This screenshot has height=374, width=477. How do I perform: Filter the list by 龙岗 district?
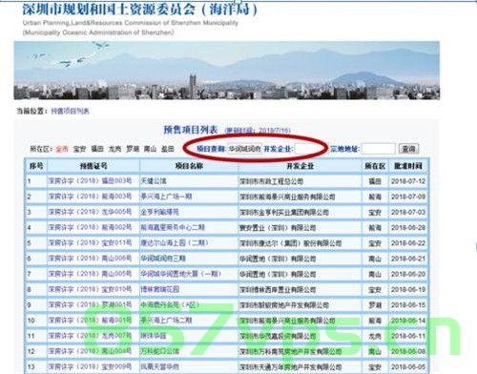tap(114, 149)
